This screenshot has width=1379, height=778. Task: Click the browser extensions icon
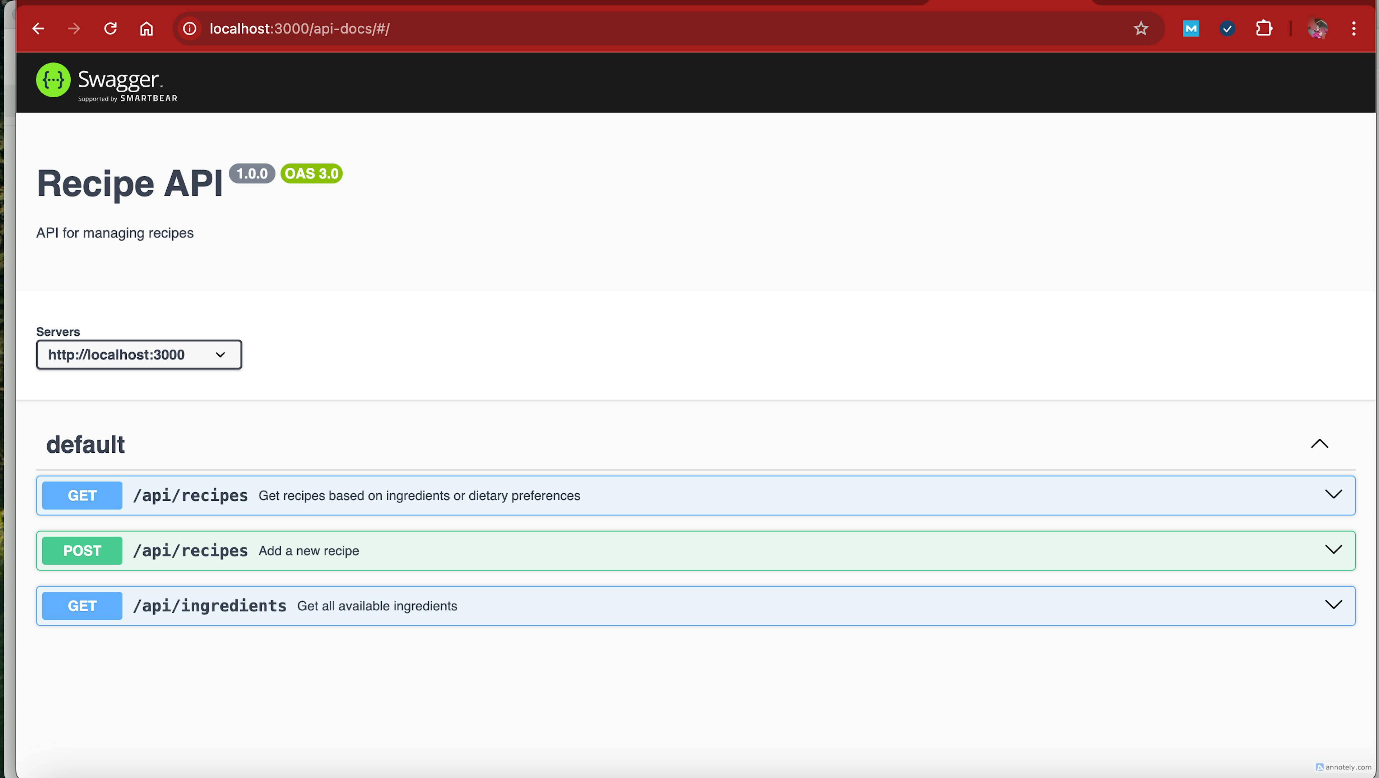1264,28
